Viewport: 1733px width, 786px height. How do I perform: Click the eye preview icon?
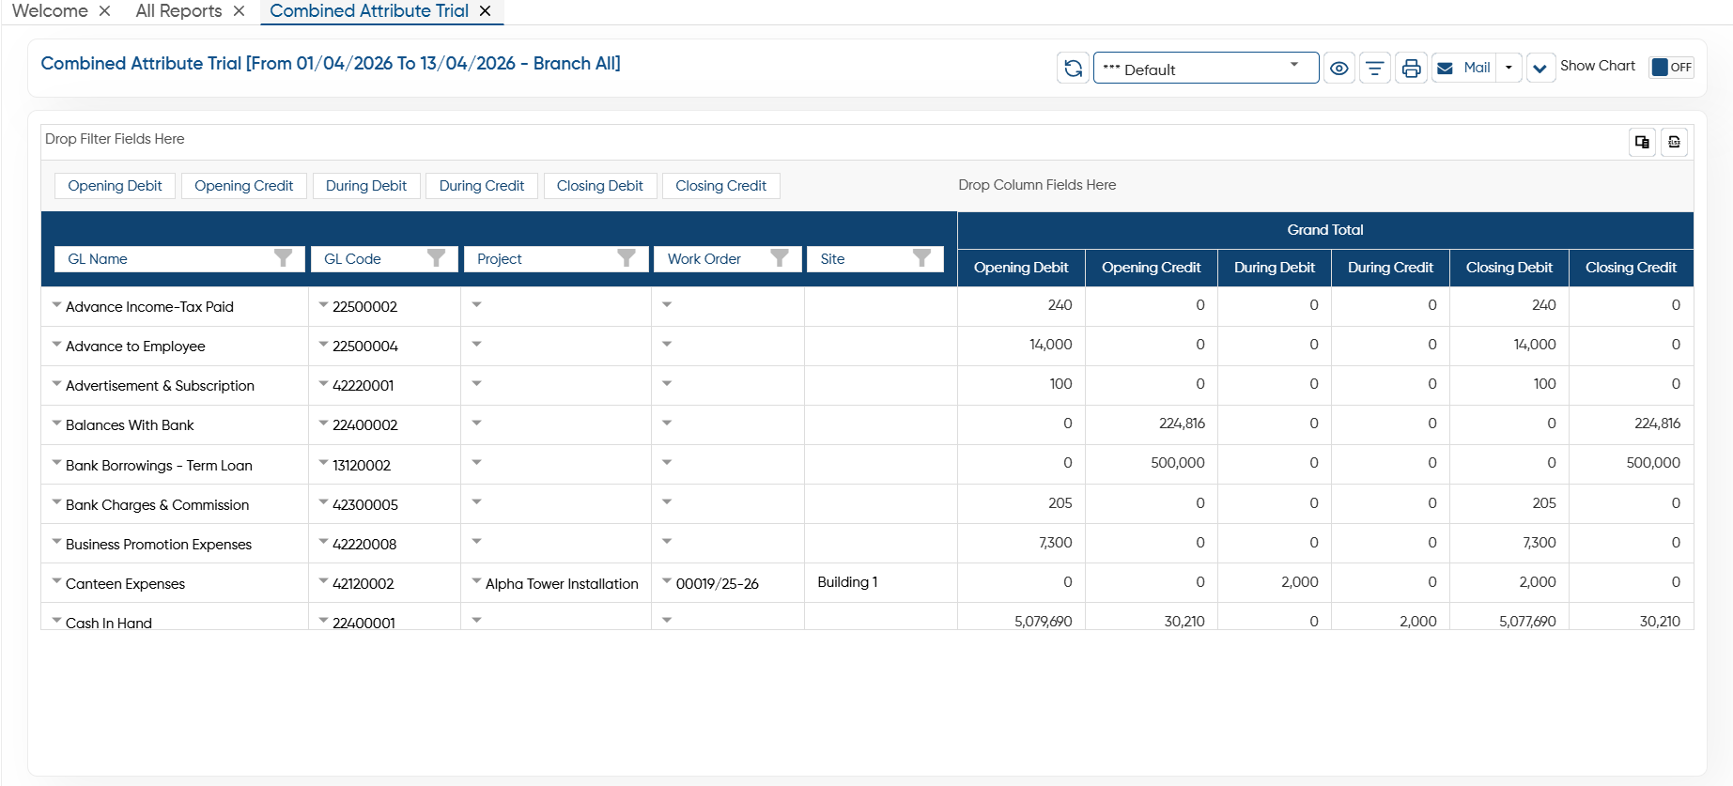click(x=1339, y=68)
